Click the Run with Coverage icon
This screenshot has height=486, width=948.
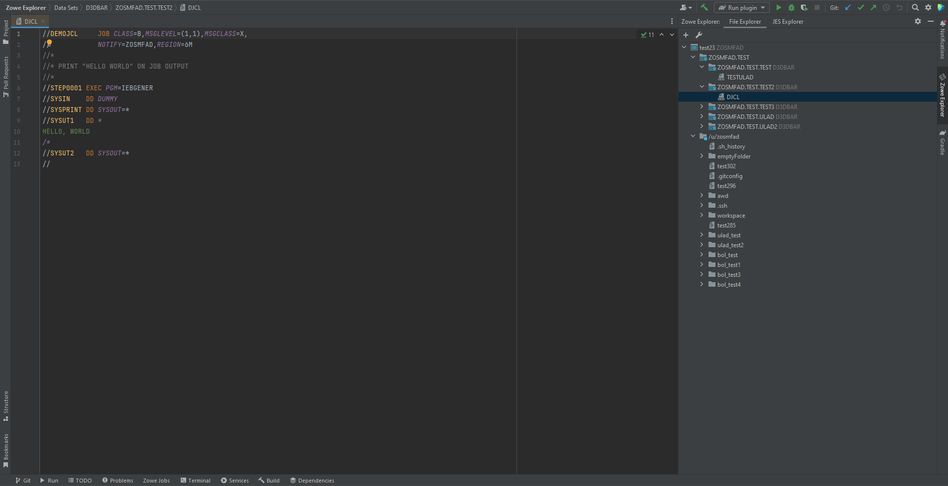804,7
